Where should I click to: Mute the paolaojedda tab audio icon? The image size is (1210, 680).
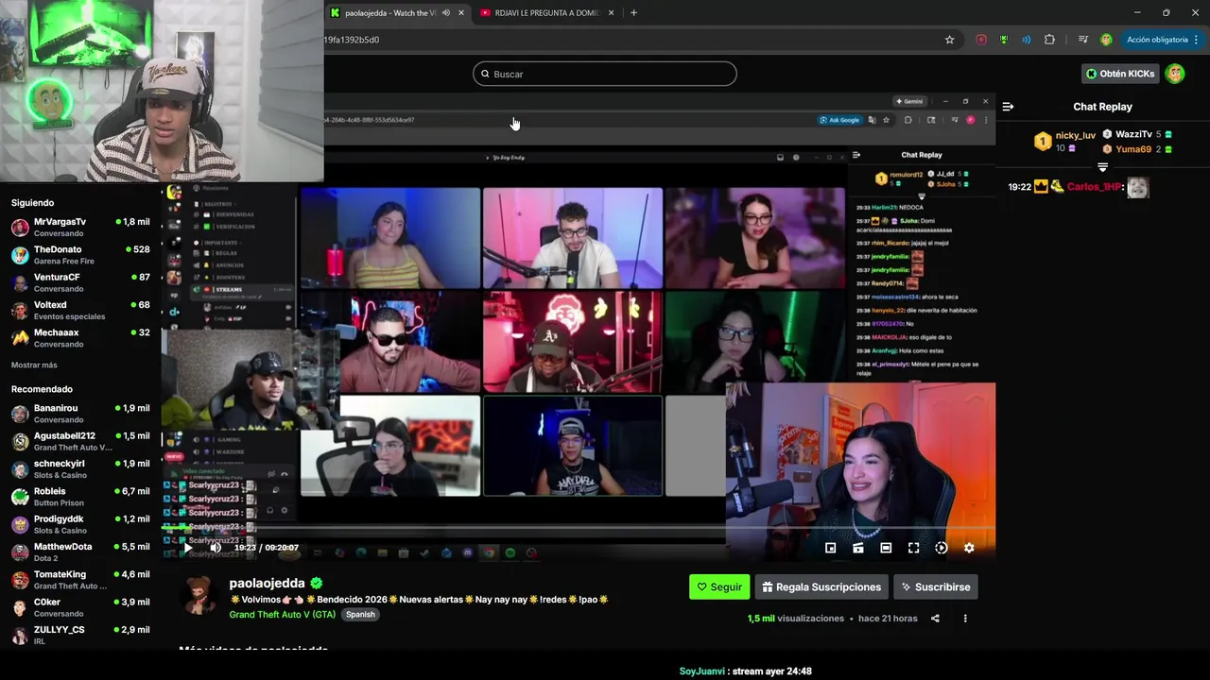(x=446, y=13)
